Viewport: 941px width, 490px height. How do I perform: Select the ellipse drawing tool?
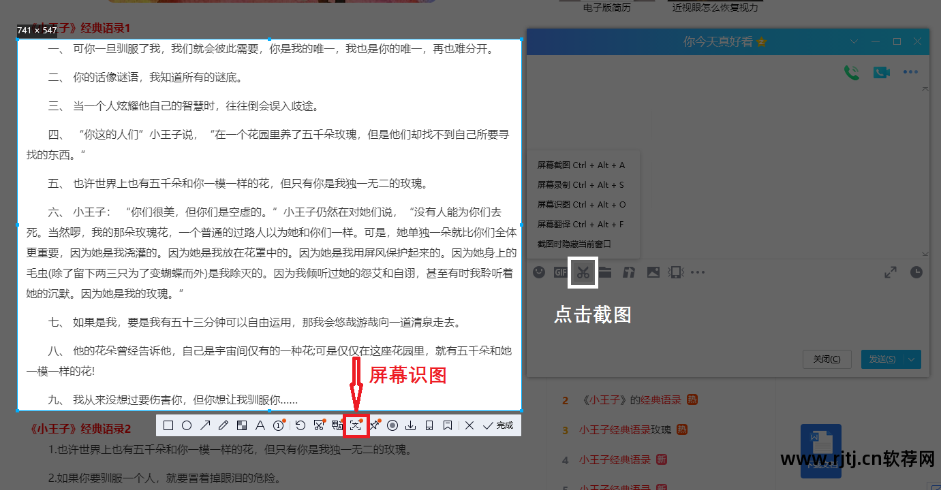point(187,426)
